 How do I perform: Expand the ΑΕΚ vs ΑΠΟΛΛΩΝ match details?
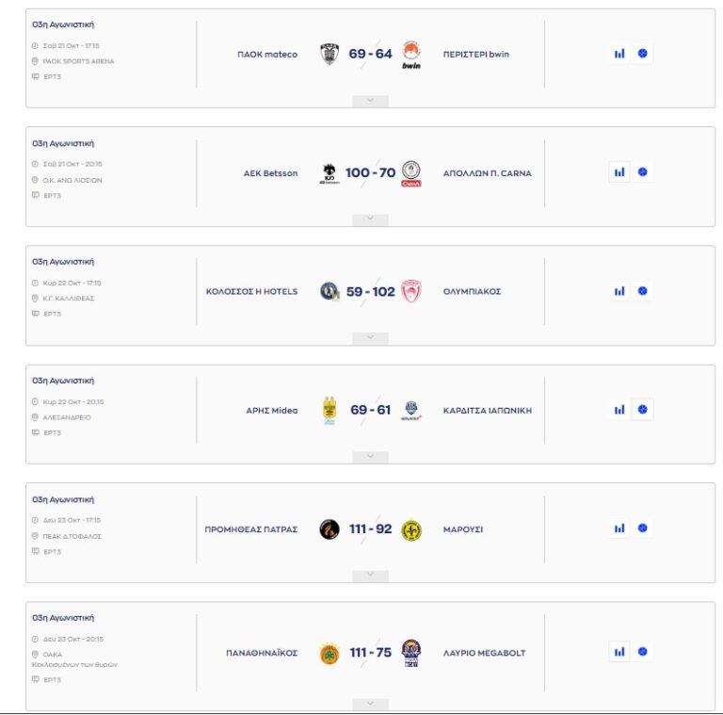370,219
